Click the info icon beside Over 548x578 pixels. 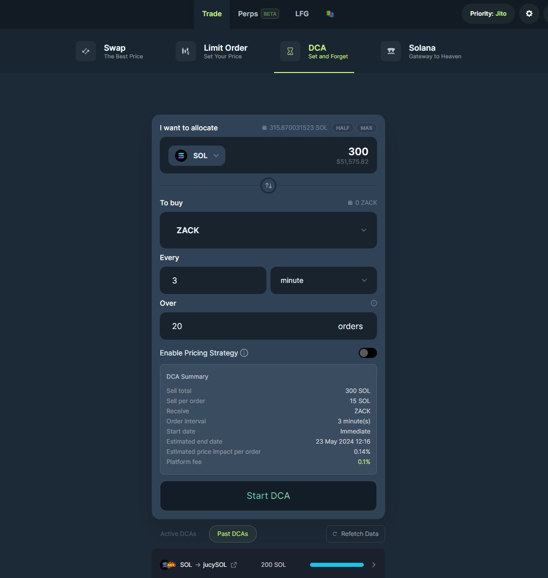click(374, 303)
